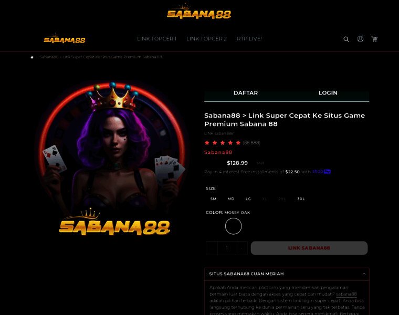399x315 pixels.
Task: Open the RTP Live! menu item
Action: click(x=249, y=39)
